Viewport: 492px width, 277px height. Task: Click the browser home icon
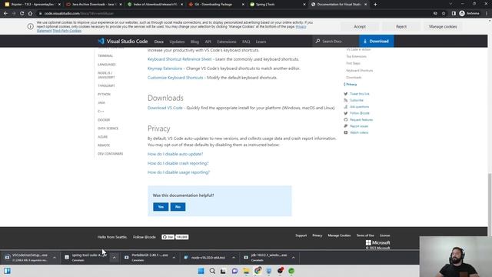pyautogui.click(x=30, y=14)
